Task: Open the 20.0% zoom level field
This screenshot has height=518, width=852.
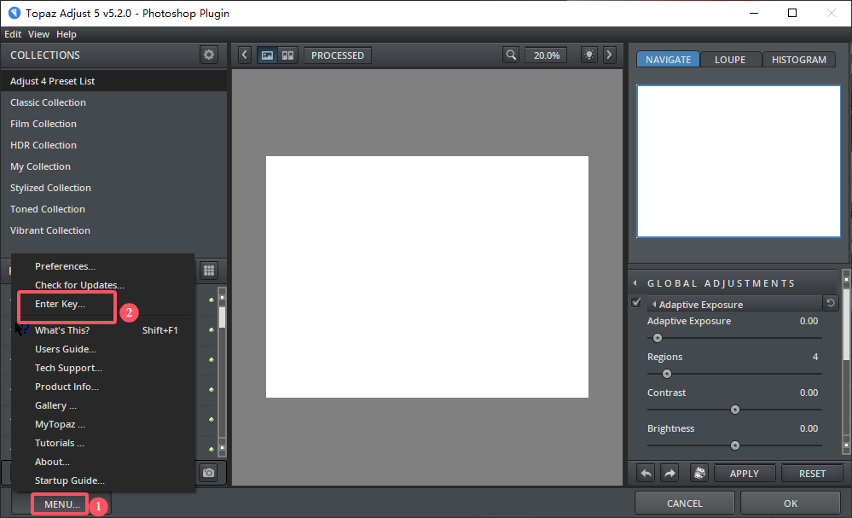Action: point(546,55)
